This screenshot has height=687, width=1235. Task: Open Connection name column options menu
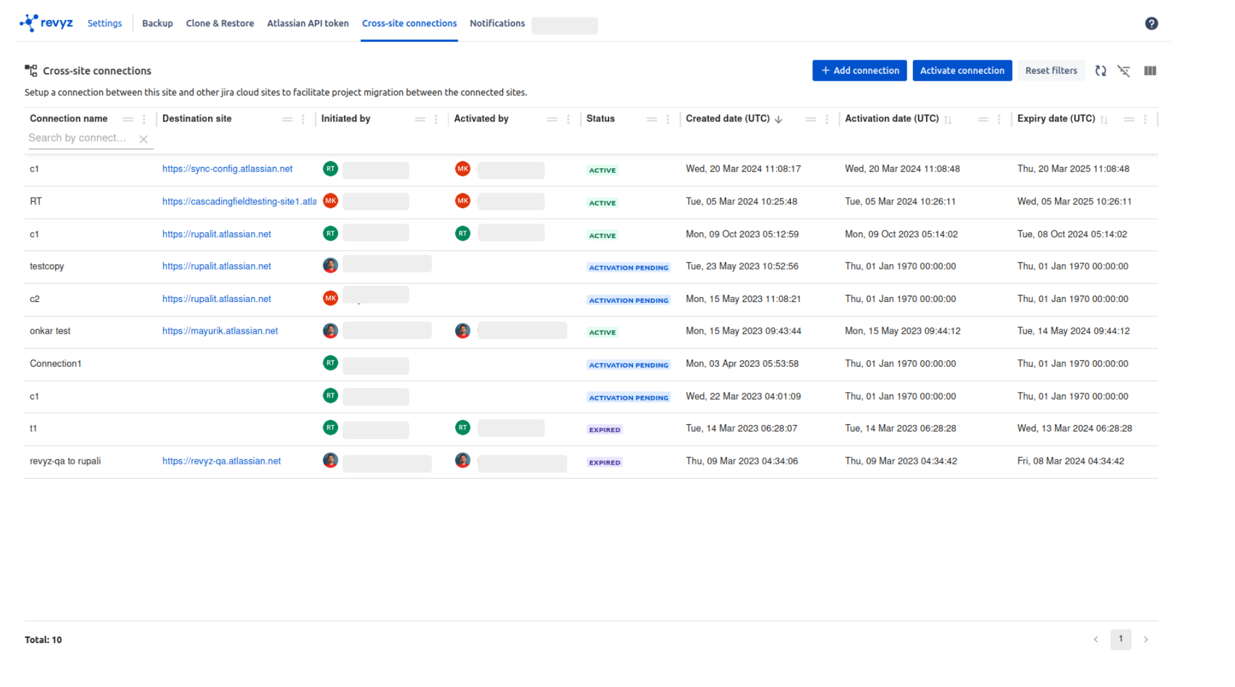[144, 119]
